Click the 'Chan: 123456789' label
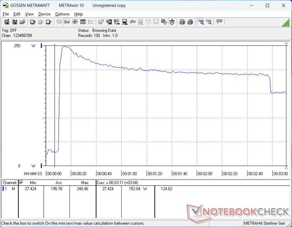292x227 pixels. pyautogui.click(x=17, y=36)
